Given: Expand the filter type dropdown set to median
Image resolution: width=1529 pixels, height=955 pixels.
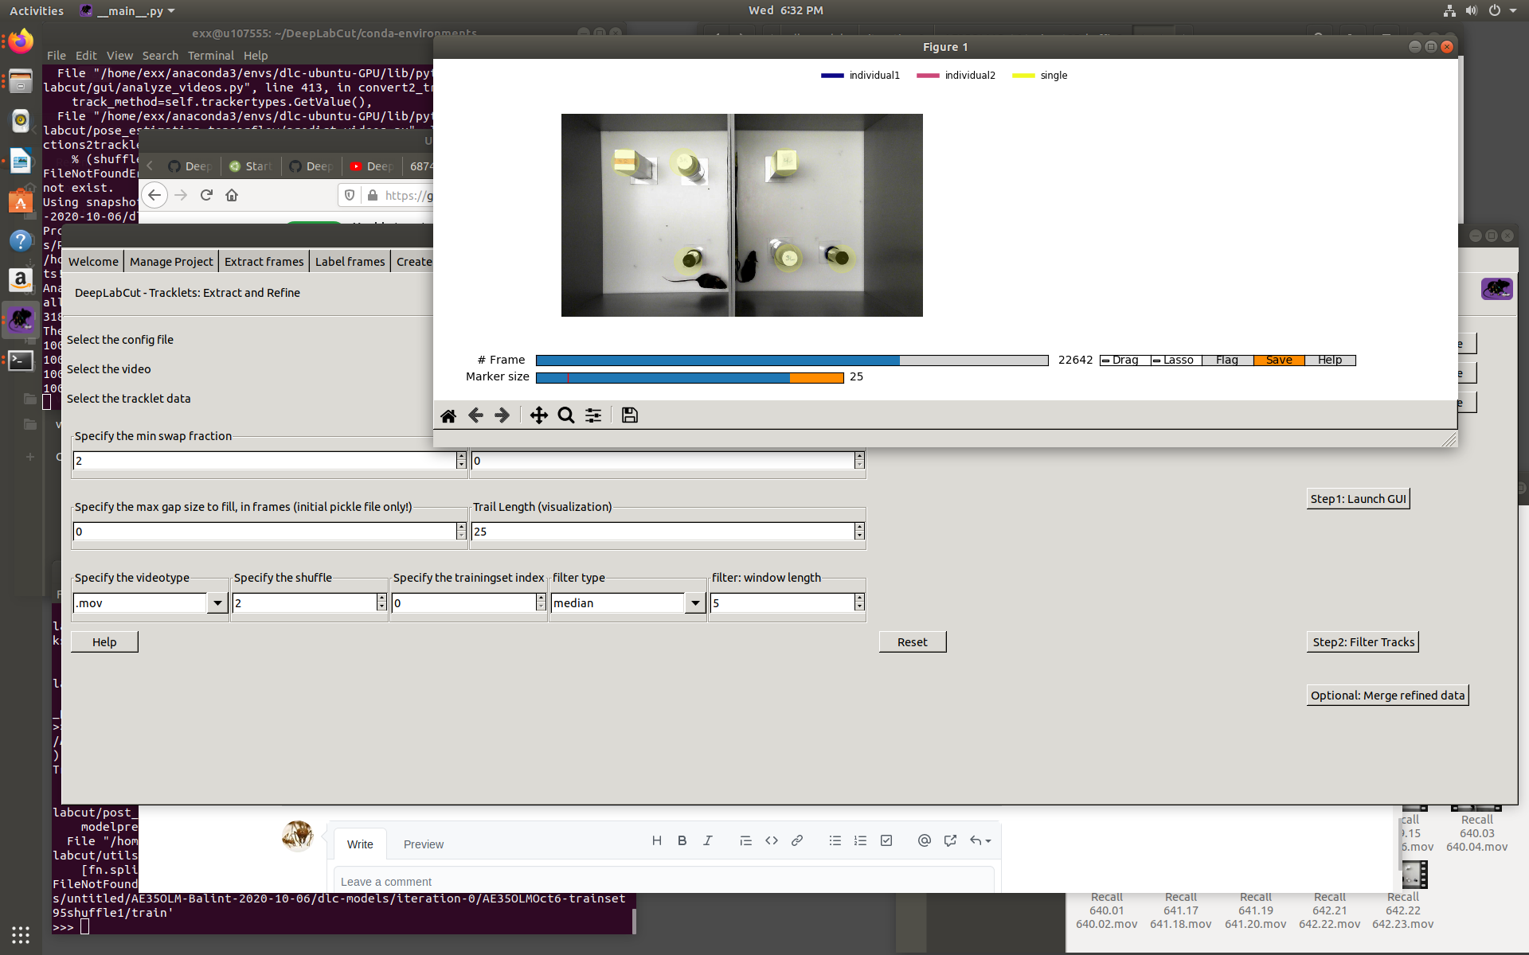Looking at the screenshot, I should 694,603.
